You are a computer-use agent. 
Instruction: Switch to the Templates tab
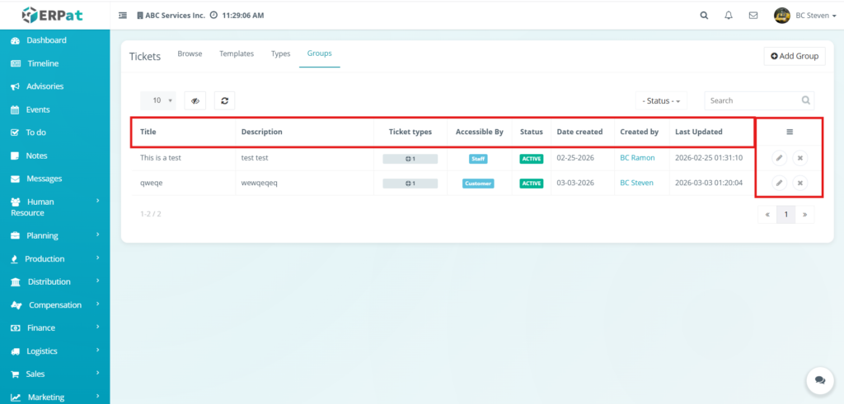click(x=237, y=53)
